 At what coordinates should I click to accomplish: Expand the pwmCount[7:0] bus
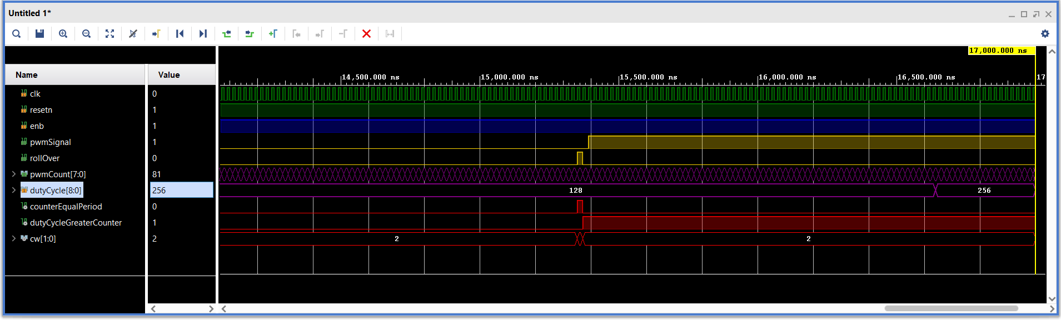[x=13, y=174]
